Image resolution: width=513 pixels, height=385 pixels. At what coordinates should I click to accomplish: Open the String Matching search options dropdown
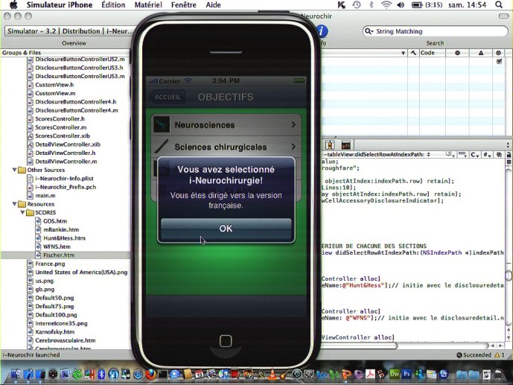pyautogui.click(x=369, y=31)
